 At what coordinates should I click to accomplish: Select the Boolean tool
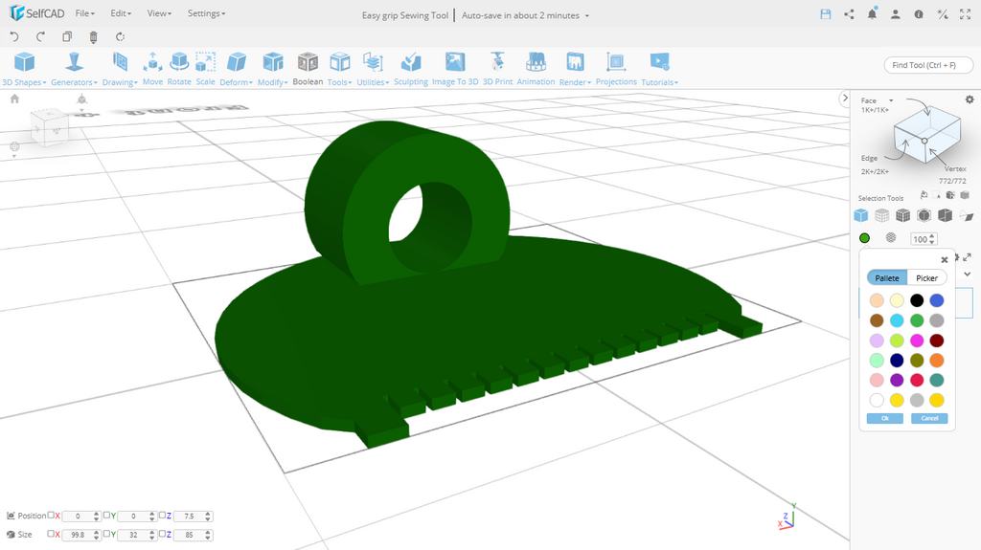308,69
